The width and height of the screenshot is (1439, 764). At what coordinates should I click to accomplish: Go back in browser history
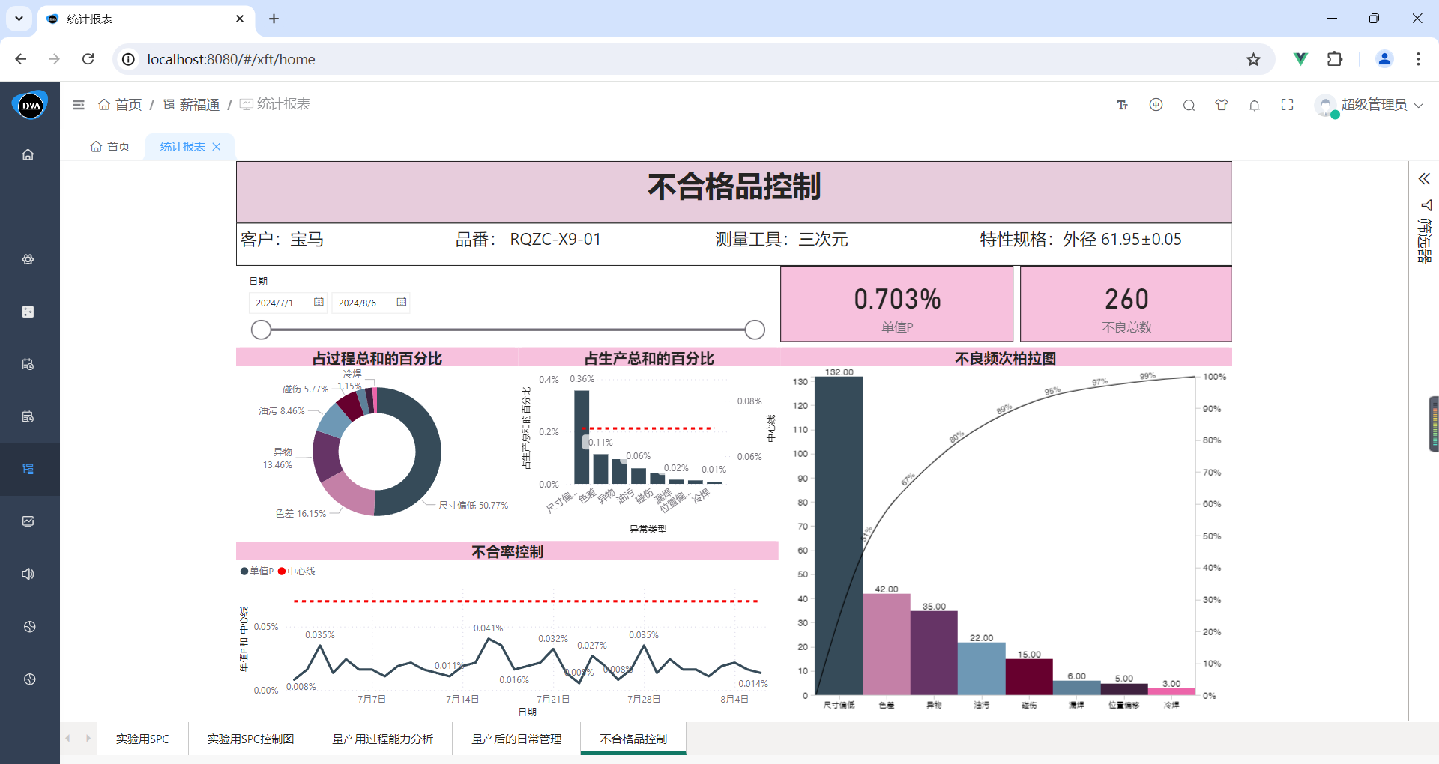[21, 59]
